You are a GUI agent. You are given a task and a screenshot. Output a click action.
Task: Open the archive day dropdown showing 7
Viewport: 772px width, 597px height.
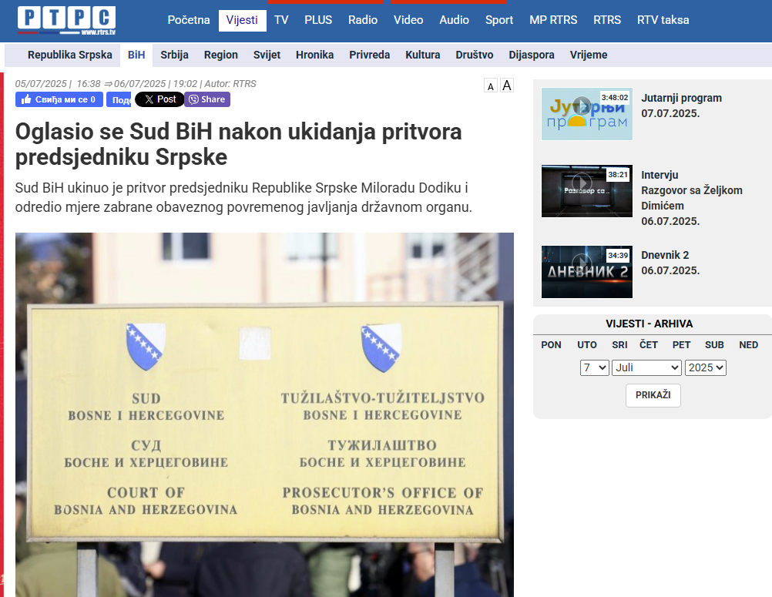[595, 367]
